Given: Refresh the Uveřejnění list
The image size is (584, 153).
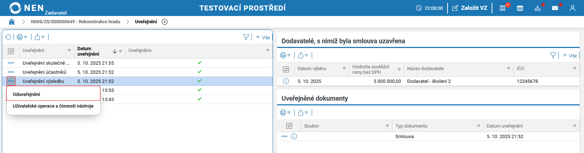Looking at the screenshot, I should coord(8,37).
